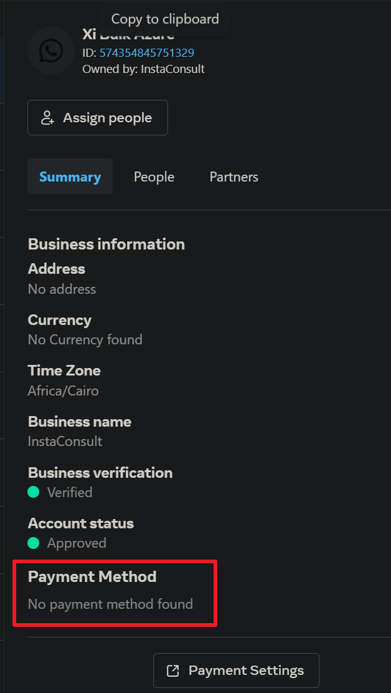
Task: Open the Assign people dialog
Action: click(x=98, y=117)
